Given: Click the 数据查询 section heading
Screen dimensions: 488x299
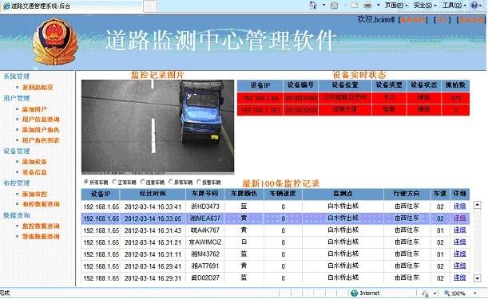Looking at the screenshot, I should click(17, 215).
